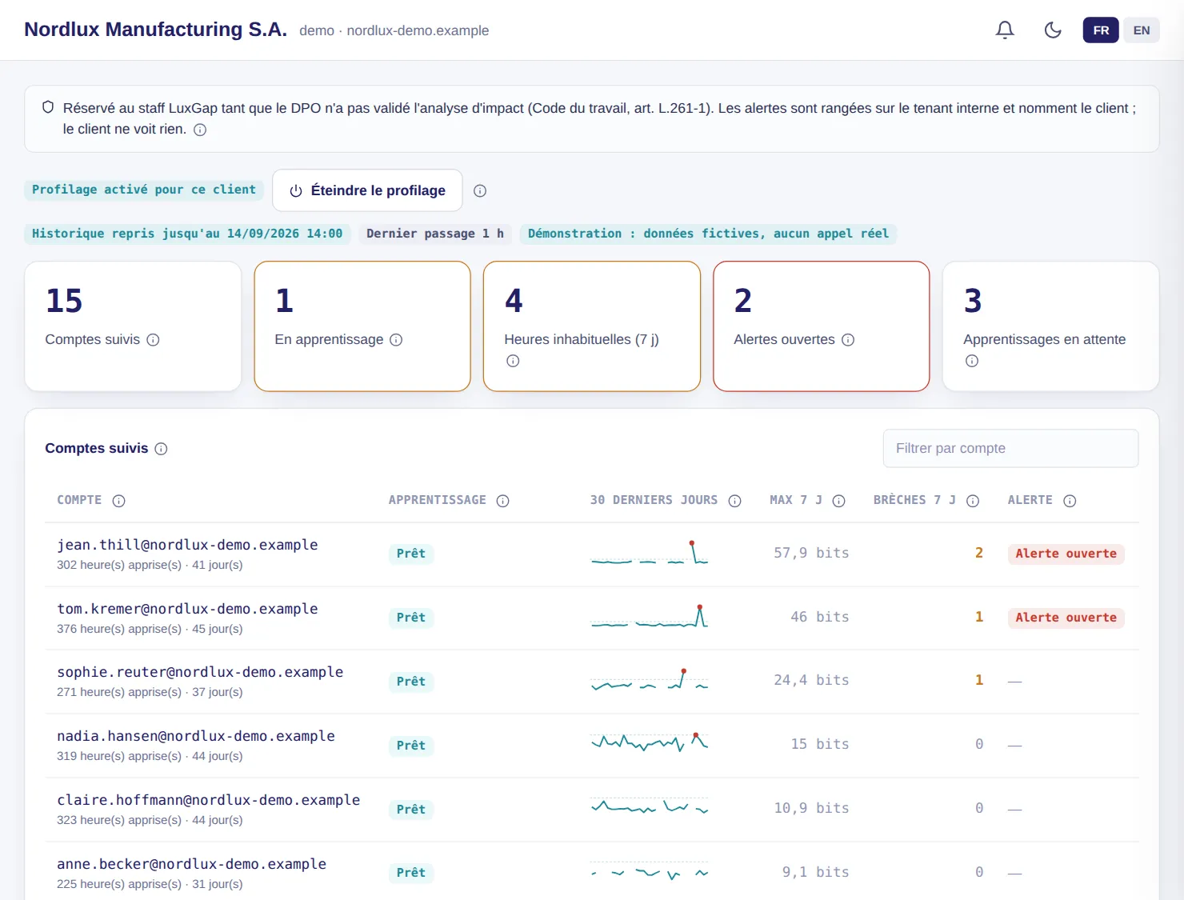The width and height of the screenshot is (1184, 900).
Task: Click 'Alerte ouverte' badge for tom.kremer
Action: tap(1066, 618)
